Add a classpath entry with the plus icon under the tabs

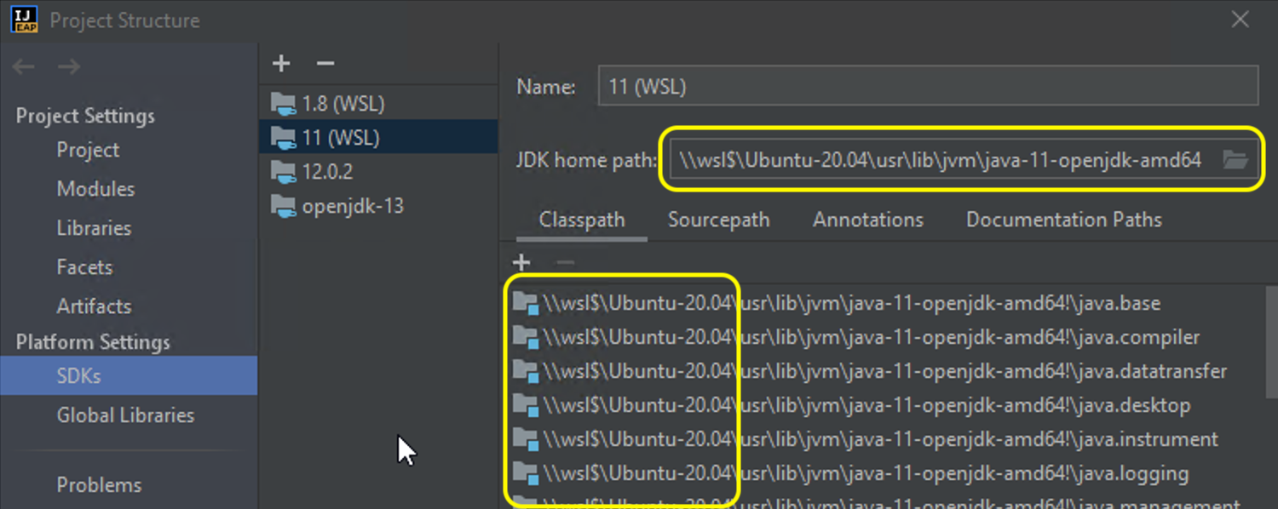pos(521,263)
